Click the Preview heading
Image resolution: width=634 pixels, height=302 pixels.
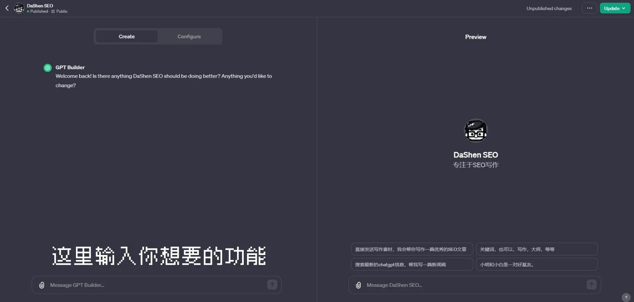[476, 37]
